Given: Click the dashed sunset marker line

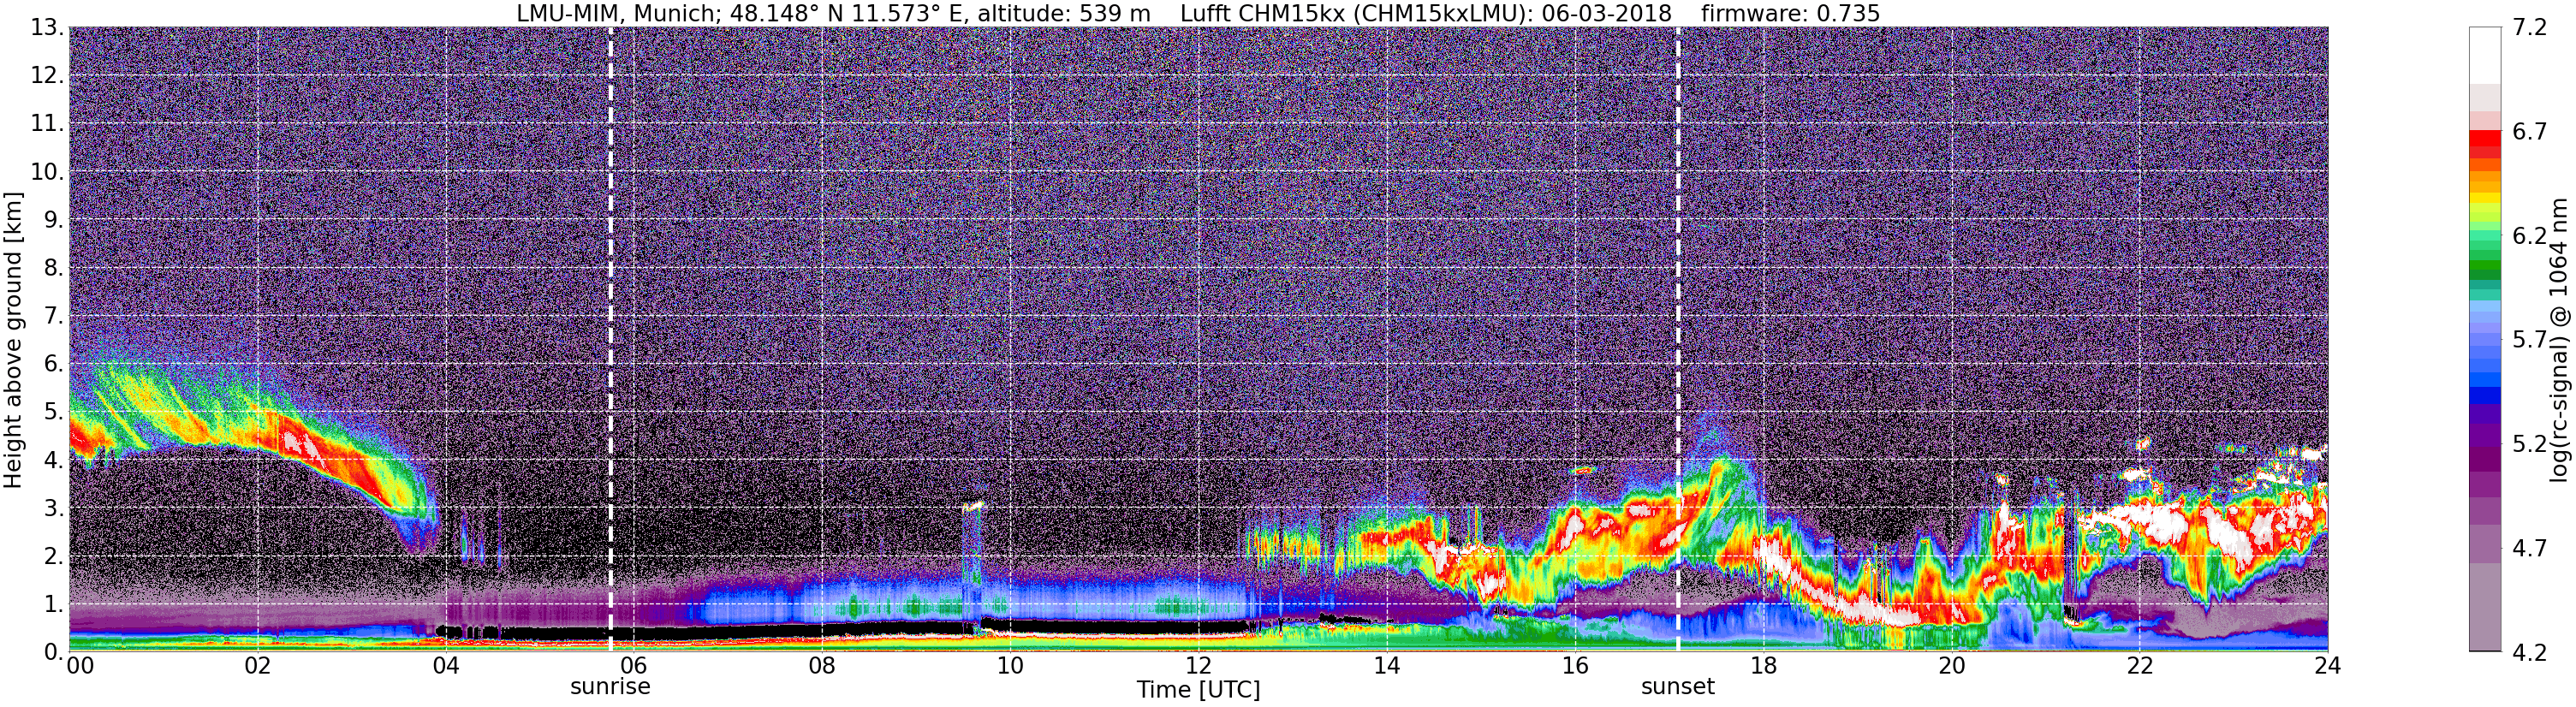Looking at the screenshot, I should click(1677, 339).
